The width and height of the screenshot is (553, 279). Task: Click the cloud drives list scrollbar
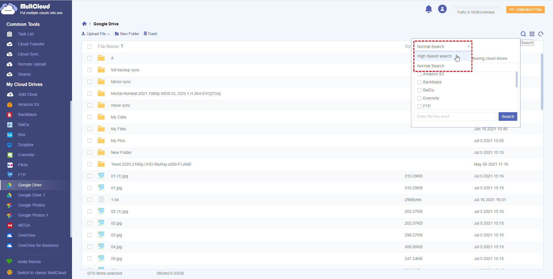point(516,79)
